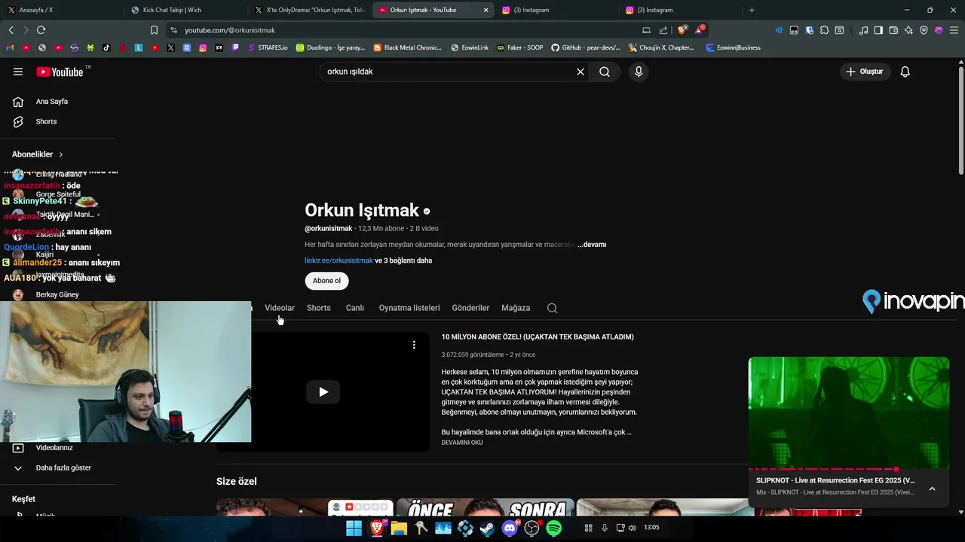Screen dimensions: 965x542
Task: Open the linktr.ee/orkunisitmak link
Action: [x=339, y=260]
